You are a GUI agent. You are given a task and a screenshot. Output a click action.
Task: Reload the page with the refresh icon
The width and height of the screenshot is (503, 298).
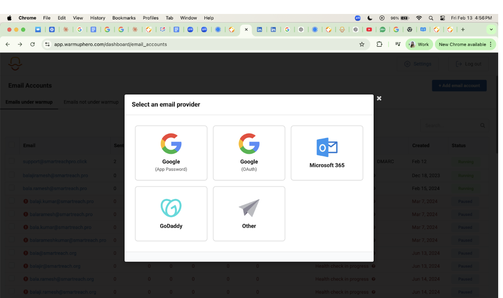point(33,44)
